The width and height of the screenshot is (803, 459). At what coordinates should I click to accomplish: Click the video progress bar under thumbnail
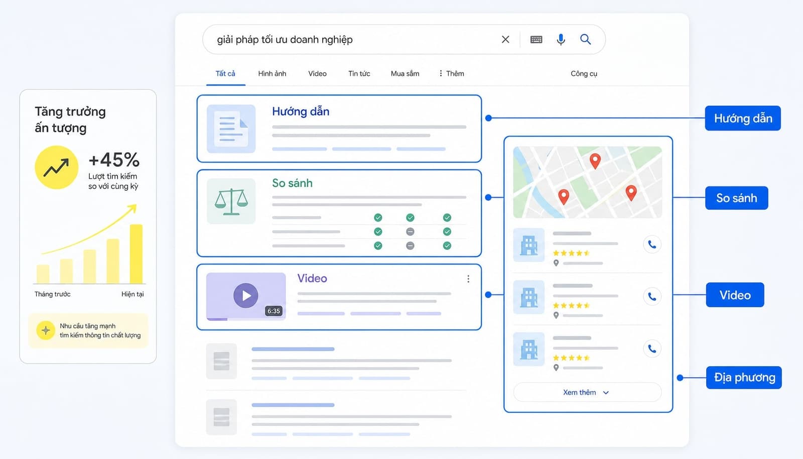point(246,319)
